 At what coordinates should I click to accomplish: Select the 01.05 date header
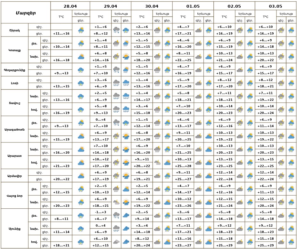(x=193, y=6)
